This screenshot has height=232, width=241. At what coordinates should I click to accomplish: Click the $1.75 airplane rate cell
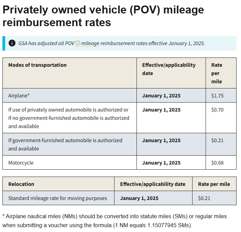click(217, 96)
